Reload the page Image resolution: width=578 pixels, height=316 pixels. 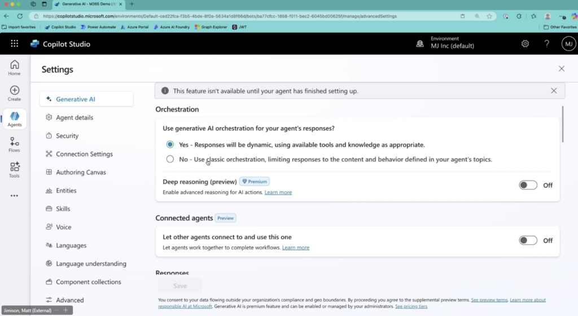click(20, 16)
